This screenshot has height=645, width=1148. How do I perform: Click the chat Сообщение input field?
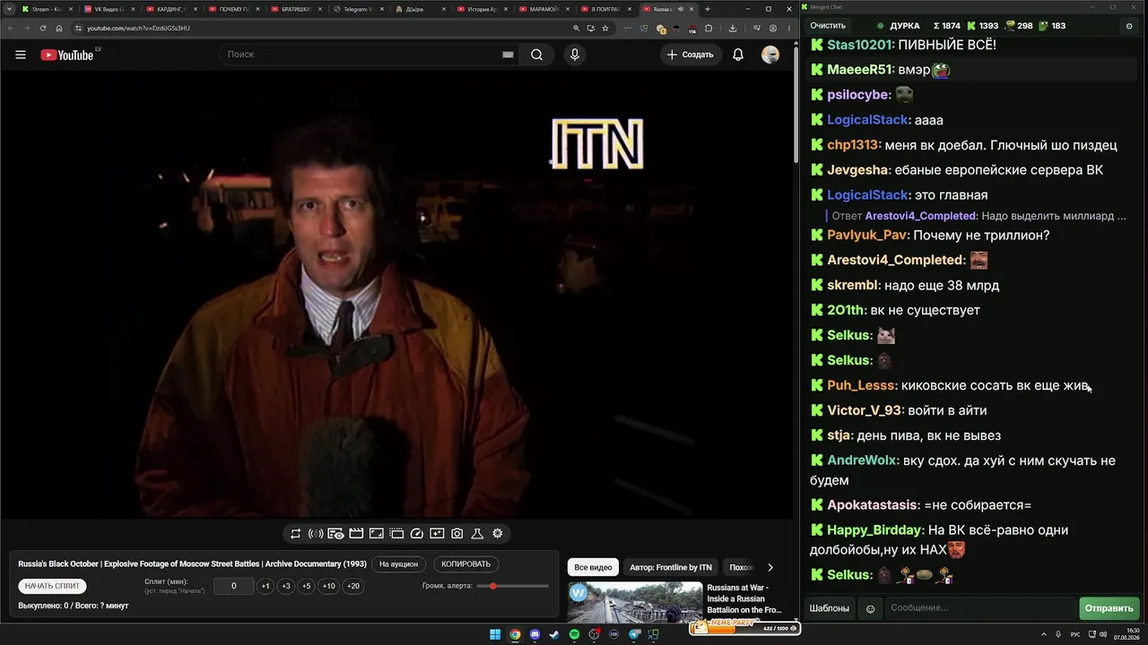click(x=979, y=608)
